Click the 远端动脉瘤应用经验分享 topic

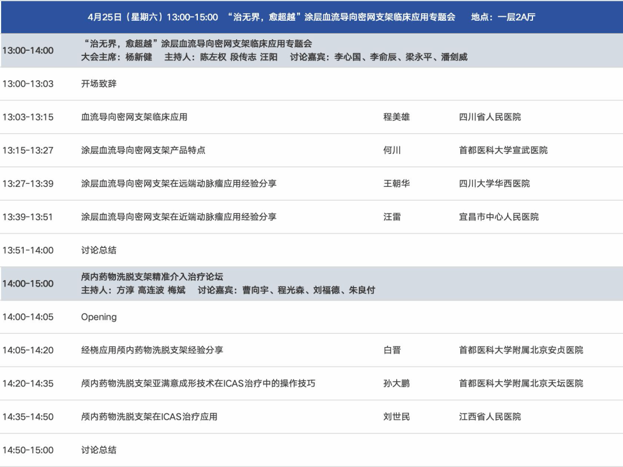[179, 184]
